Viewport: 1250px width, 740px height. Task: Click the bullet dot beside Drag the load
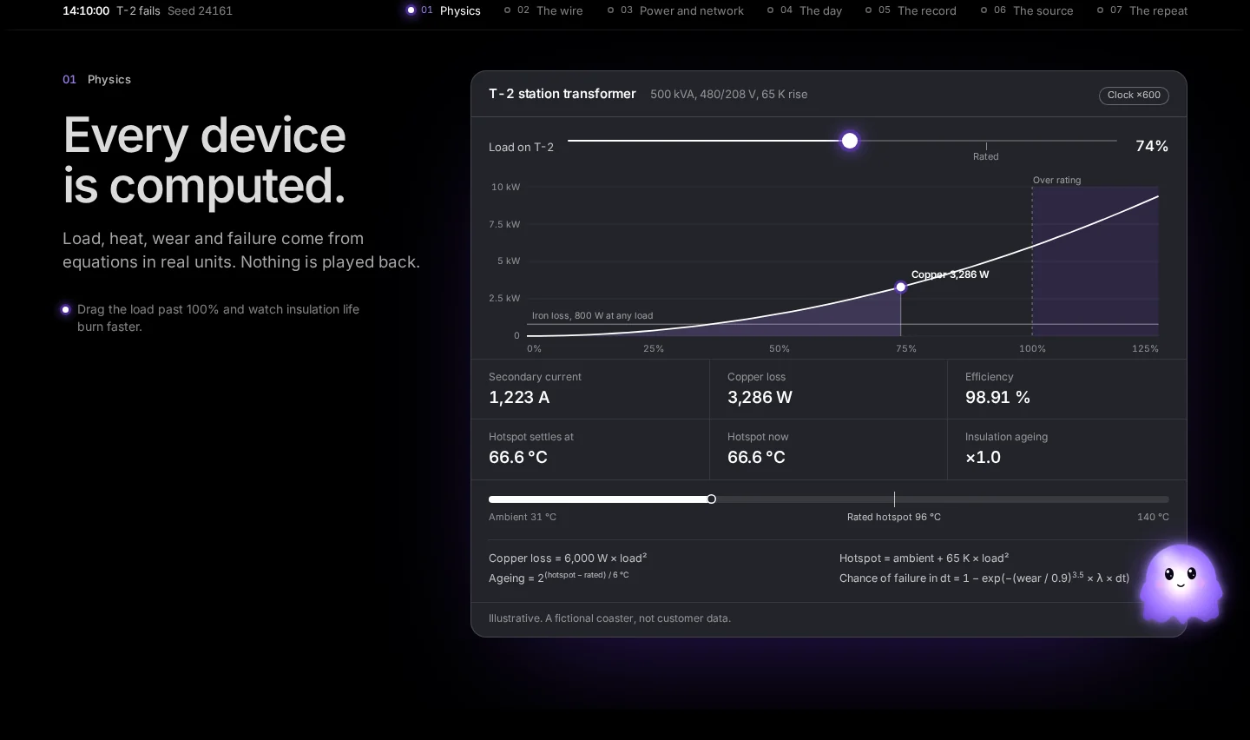(65, 309)
